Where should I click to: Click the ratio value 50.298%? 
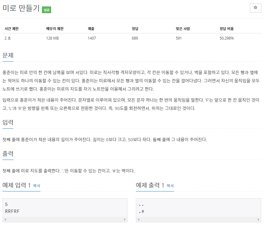coord(227,38)
